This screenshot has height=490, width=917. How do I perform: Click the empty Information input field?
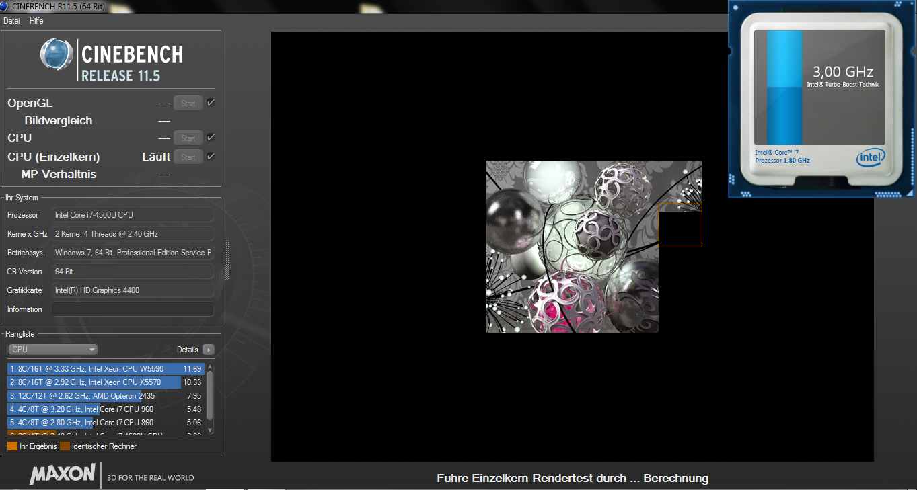pos(133,309)
